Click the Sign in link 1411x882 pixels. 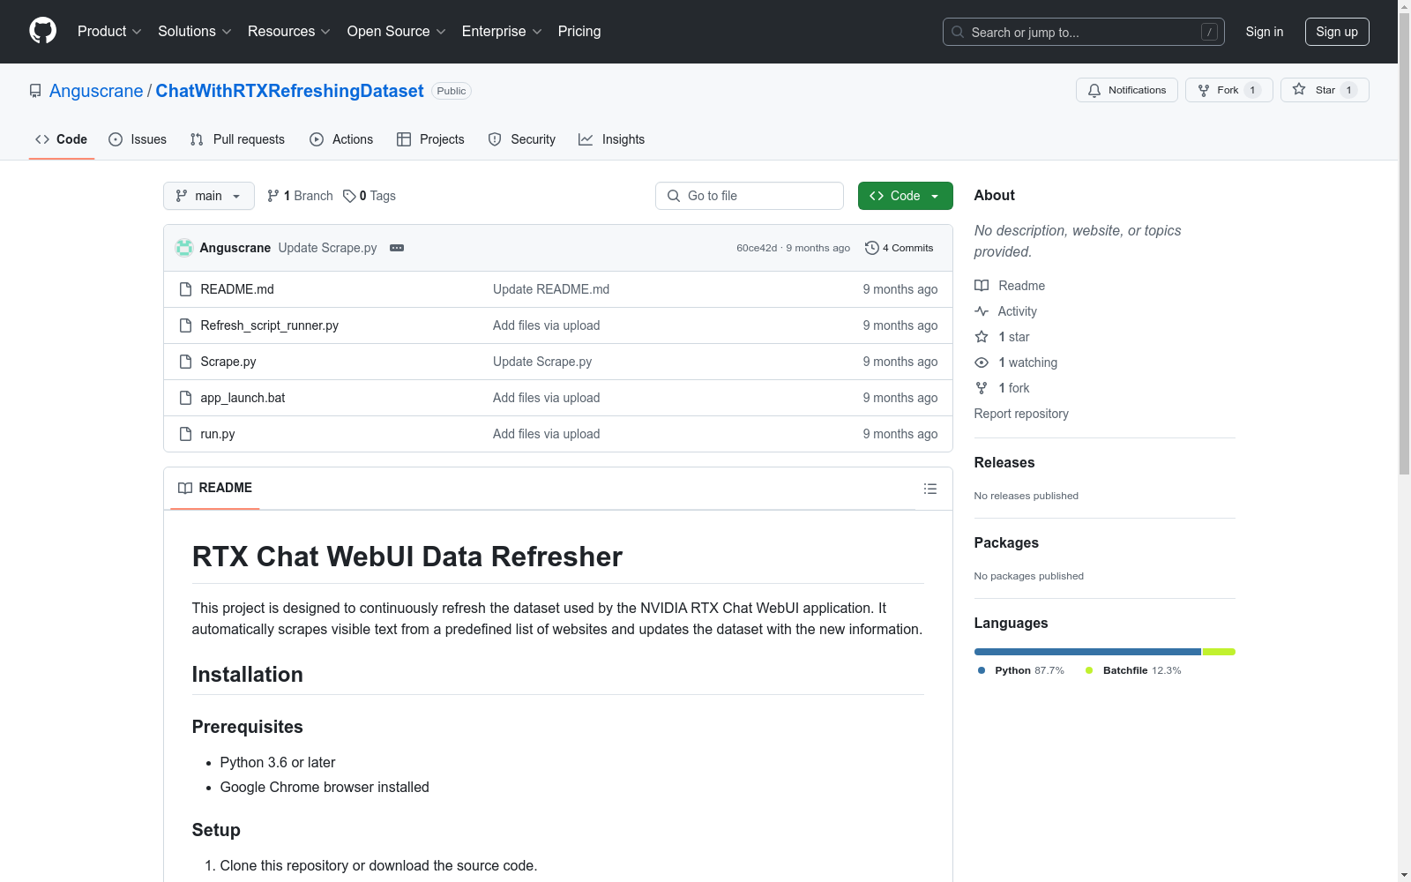pos(1265,32)
